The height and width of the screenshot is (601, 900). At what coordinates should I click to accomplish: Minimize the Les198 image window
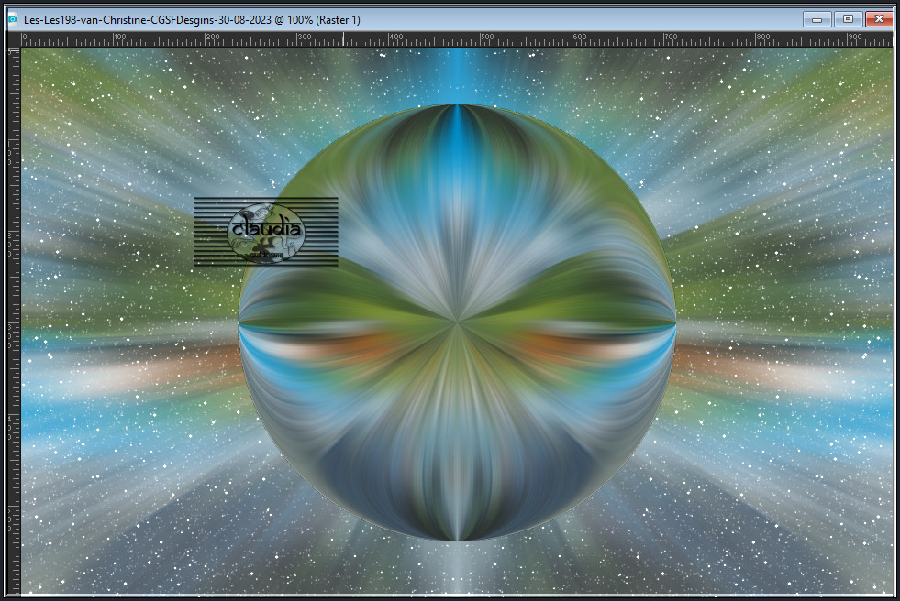[x=817, y=19]
